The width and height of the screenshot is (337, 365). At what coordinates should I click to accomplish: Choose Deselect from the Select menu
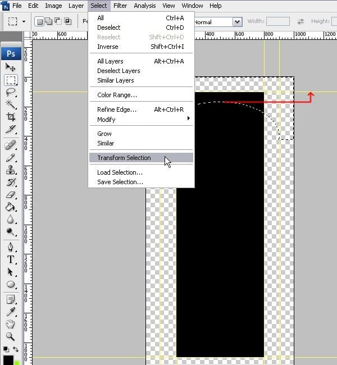pyautogui.click(x=141, y=28)
